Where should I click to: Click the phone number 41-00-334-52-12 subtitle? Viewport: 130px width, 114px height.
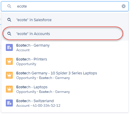[47, 106]
